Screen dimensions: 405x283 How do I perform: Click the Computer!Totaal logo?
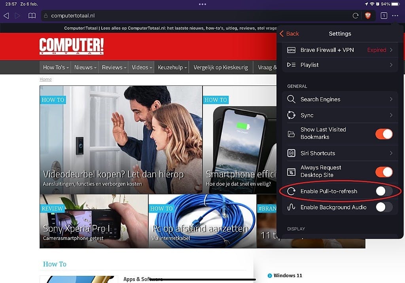point(72,46)
